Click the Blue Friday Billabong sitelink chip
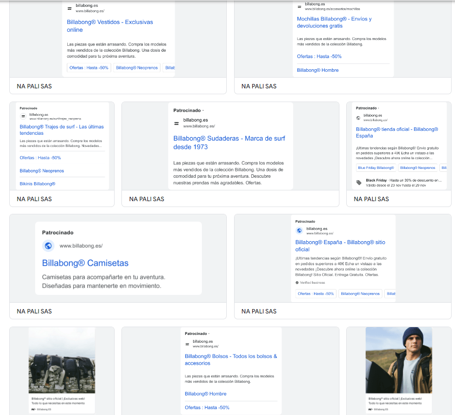This screenshot has width=455, height=415. coord(376,168)
